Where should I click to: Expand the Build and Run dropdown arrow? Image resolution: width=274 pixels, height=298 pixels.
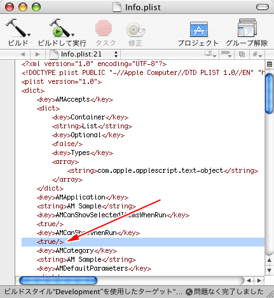click(x=72, y=35)
